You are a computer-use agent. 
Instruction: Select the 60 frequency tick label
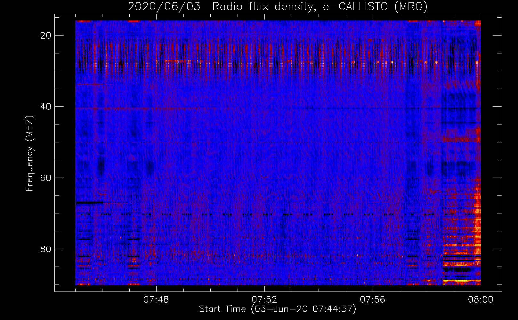click(x=46, y=178)
